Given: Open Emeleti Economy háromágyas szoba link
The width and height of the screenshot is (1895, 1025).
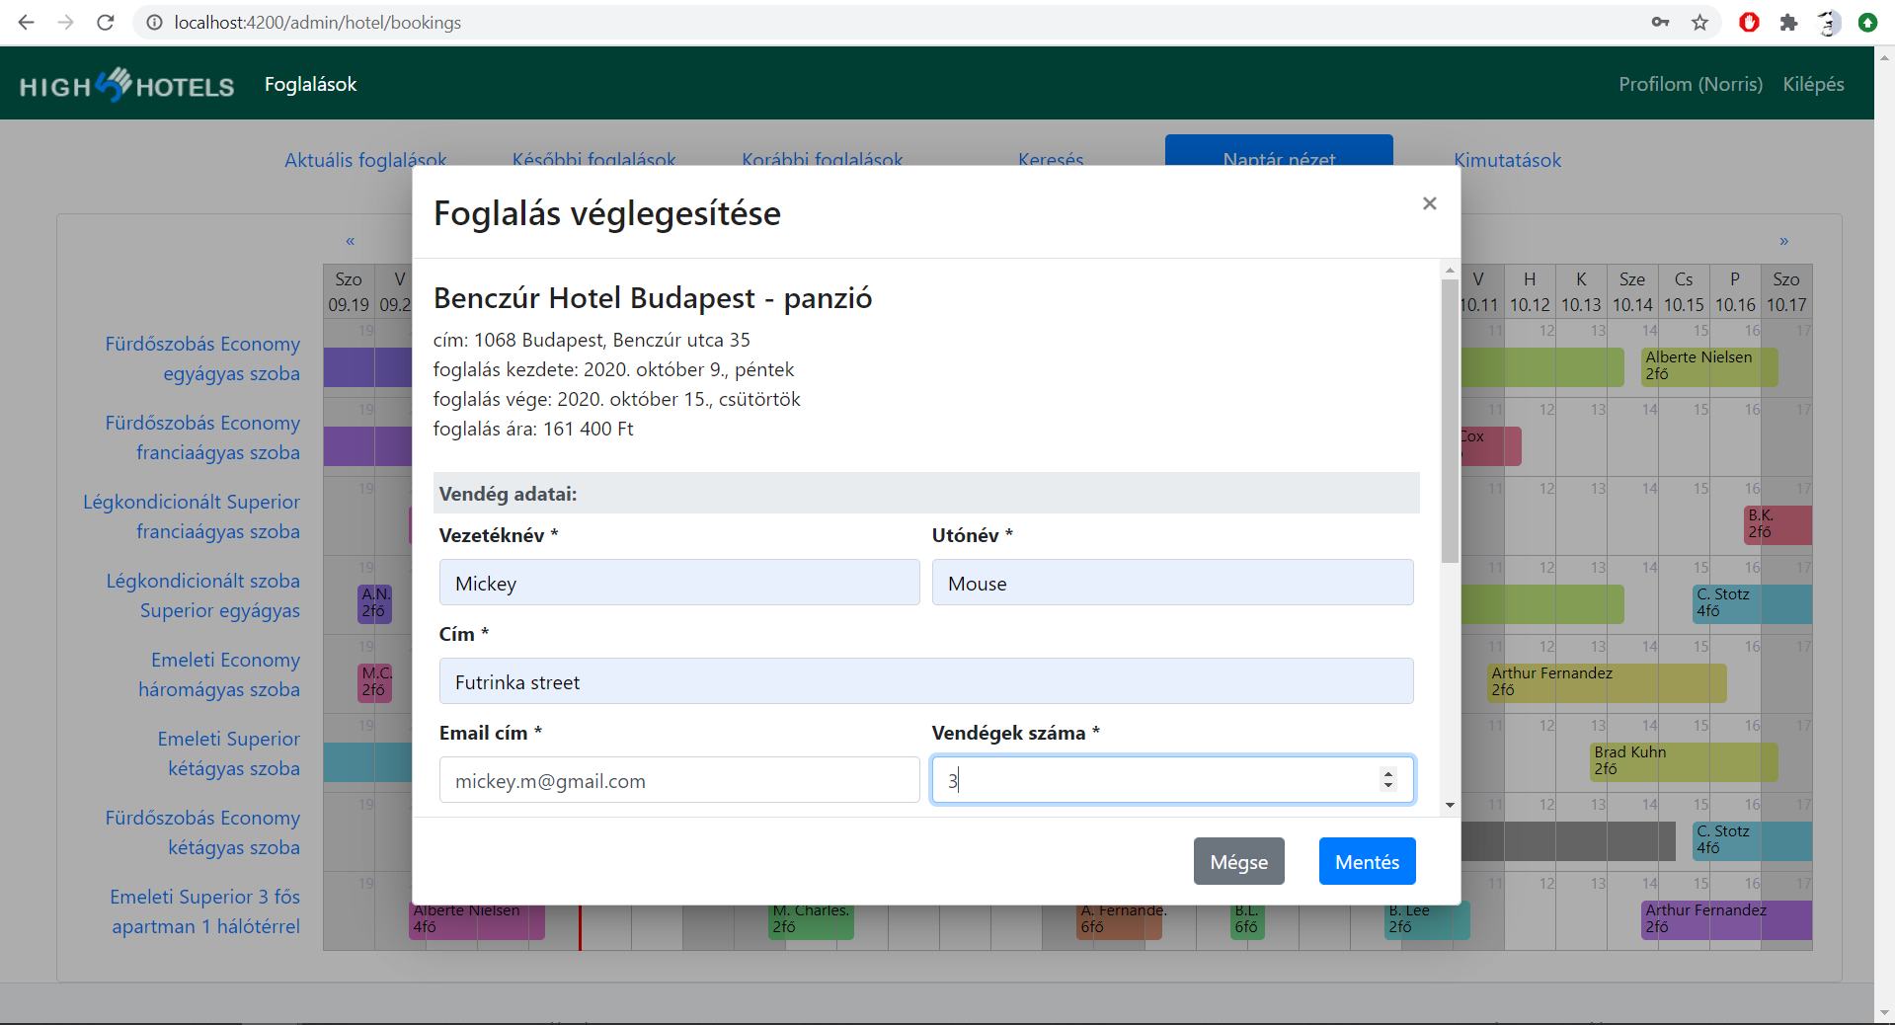Looking at the screenshot, I should [x=219, y=674].
